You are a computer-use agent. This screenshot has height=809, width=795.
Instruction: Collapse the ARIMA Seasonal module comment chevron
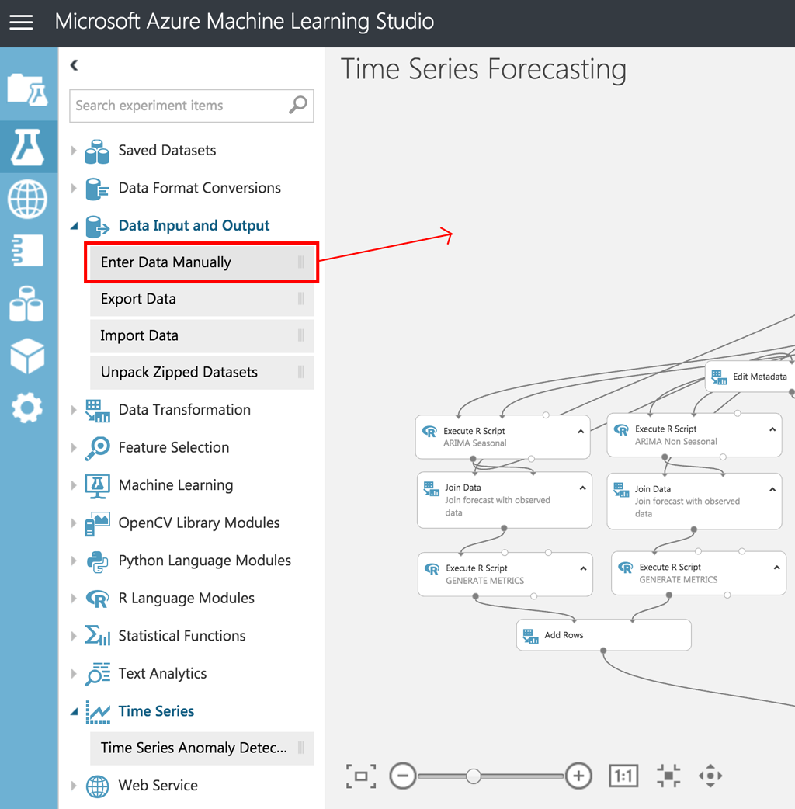click(581, 432)
